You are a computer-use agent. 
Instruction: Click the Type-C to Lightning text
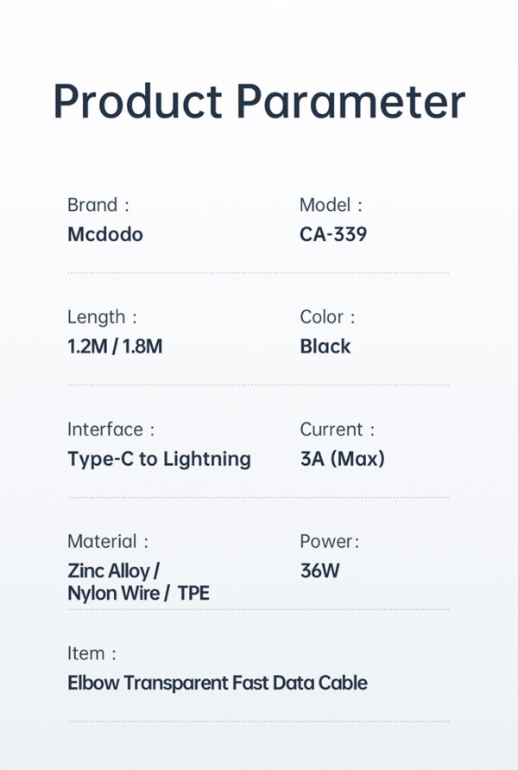click(x=159, y=459)
